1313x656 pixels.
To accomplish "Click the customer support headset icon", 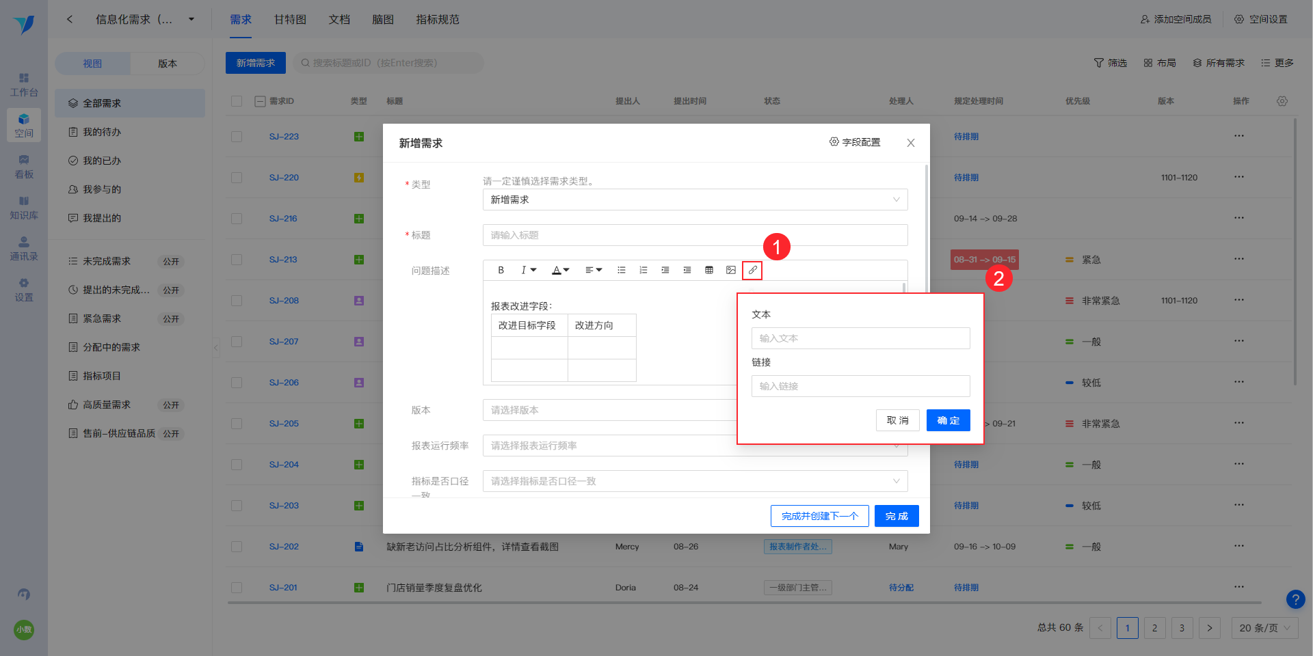I will (x=24, y=594).
